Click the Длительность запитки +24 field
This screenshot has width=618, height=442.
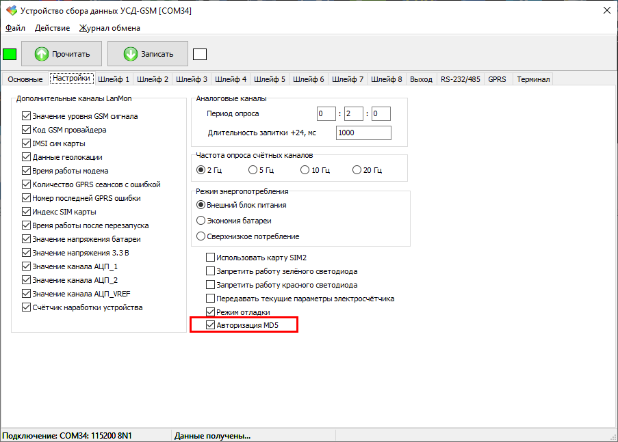[x=363, y=133]
